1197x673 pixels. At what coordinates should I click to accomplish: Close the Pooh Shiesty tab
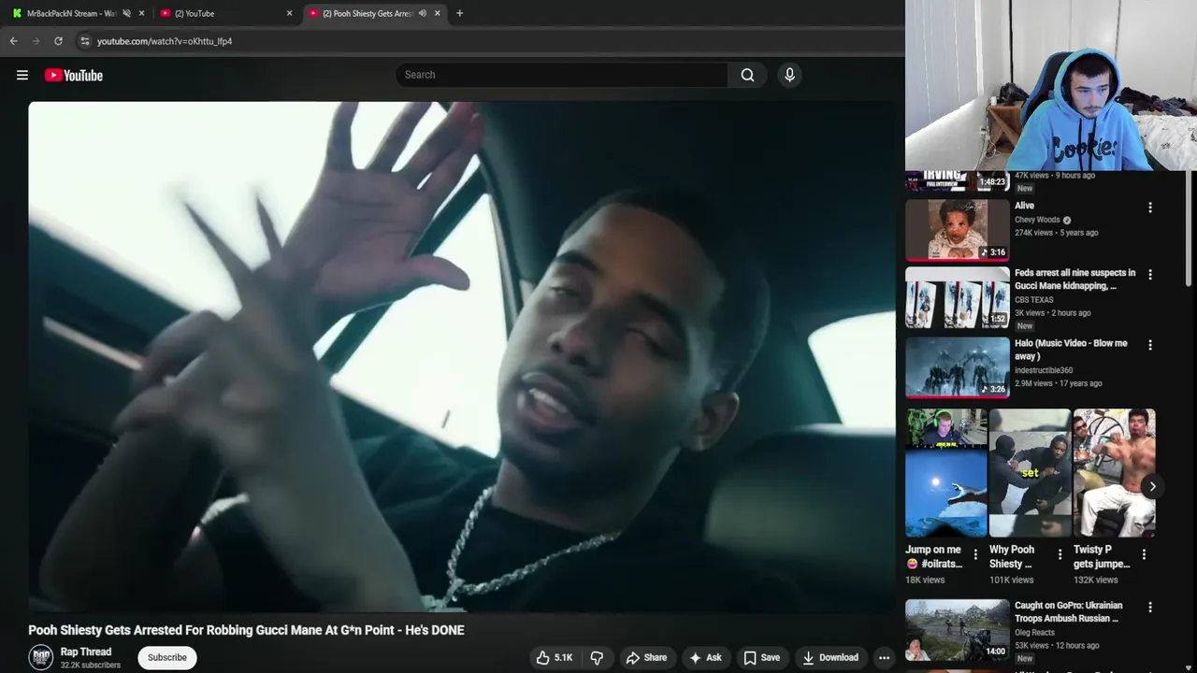438,13
